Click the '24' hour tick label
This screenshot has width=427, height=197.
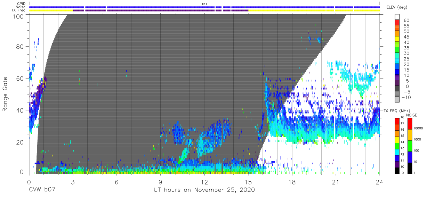(380, 182)
